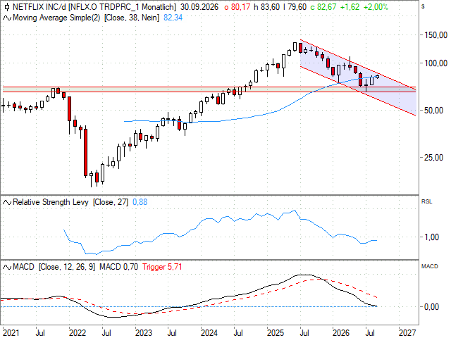This screenshot has width=451, height=338.
Task: Click the MACD axis title on right
Action: coord(430,267)
